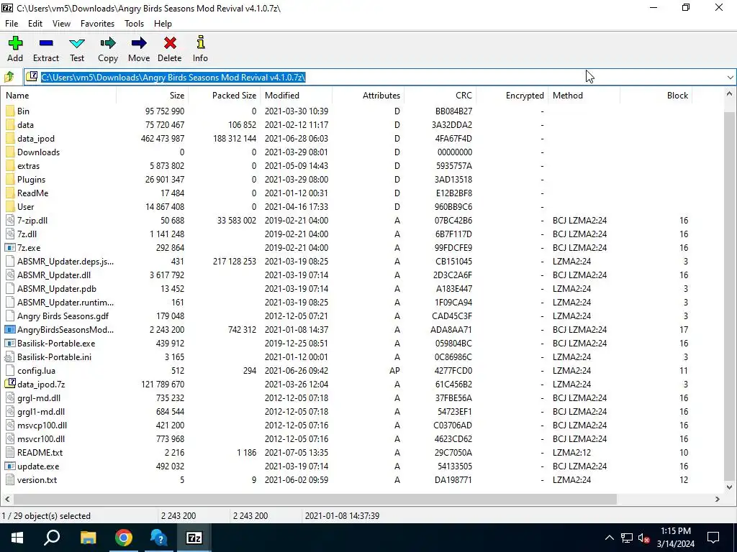Image resolution: width=737 pixels, height=552 pixels.
Task: Click the horizontal scrollbar thumb
Action: coord(315,499)
